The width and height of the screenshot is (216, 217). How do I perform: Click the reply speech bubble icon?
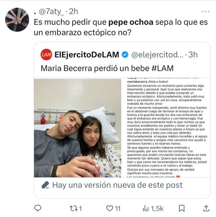38,208
